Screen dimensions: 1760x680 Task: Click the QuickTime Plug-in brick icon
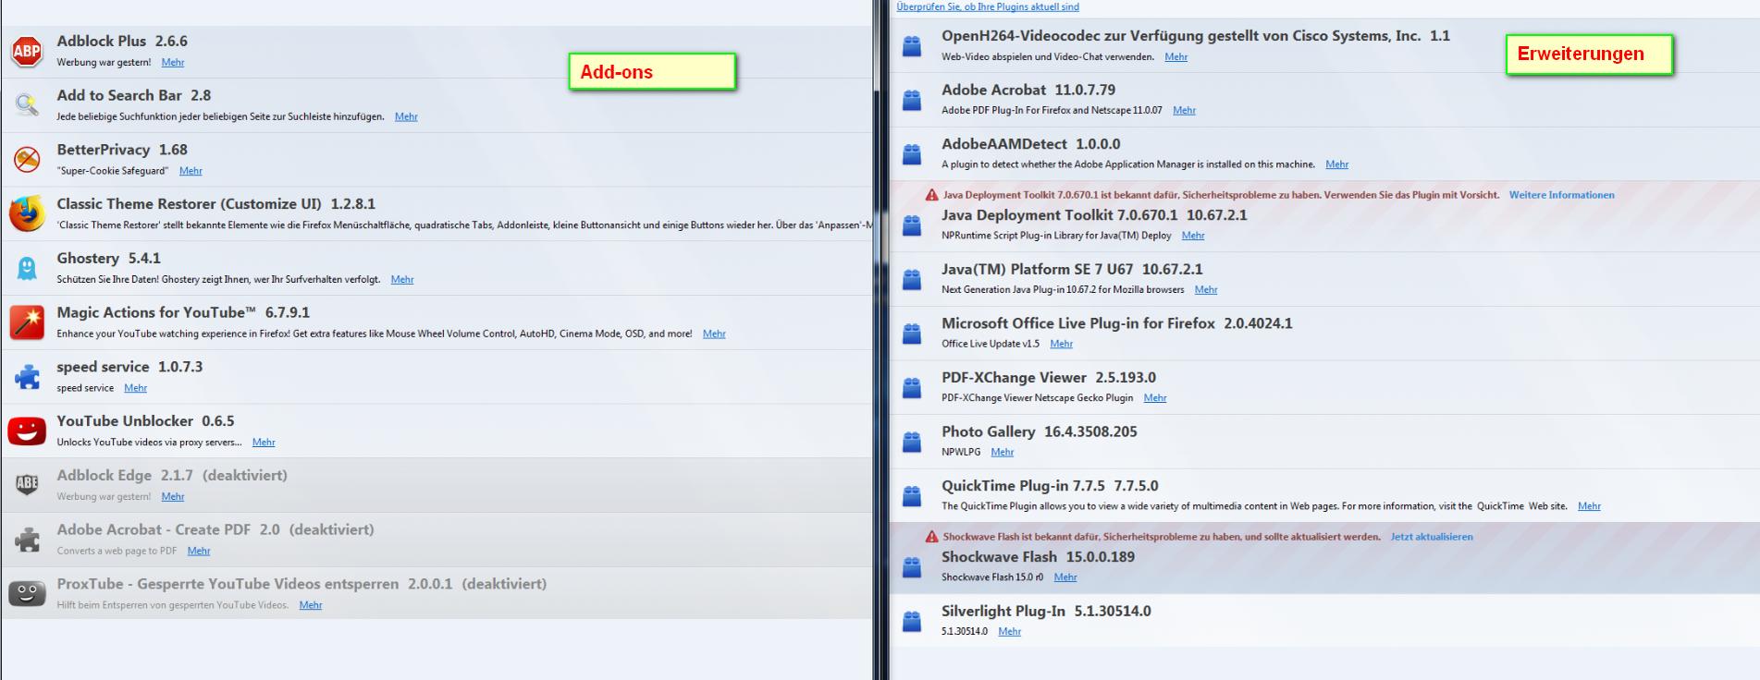point(912,495)
